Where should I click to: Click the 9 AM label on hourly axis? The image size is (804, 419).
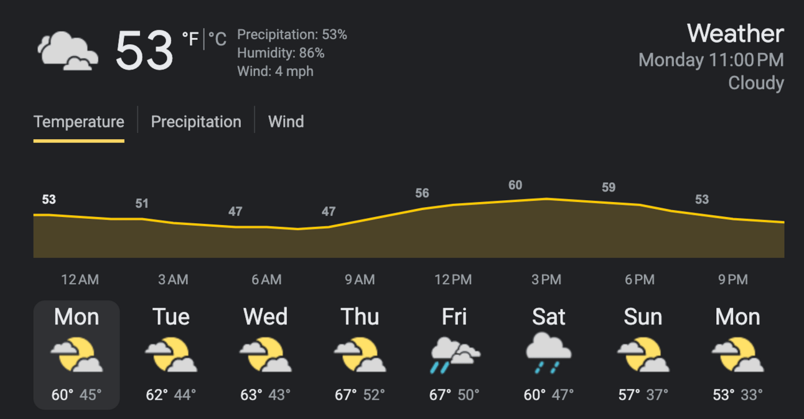pos(360,280)
